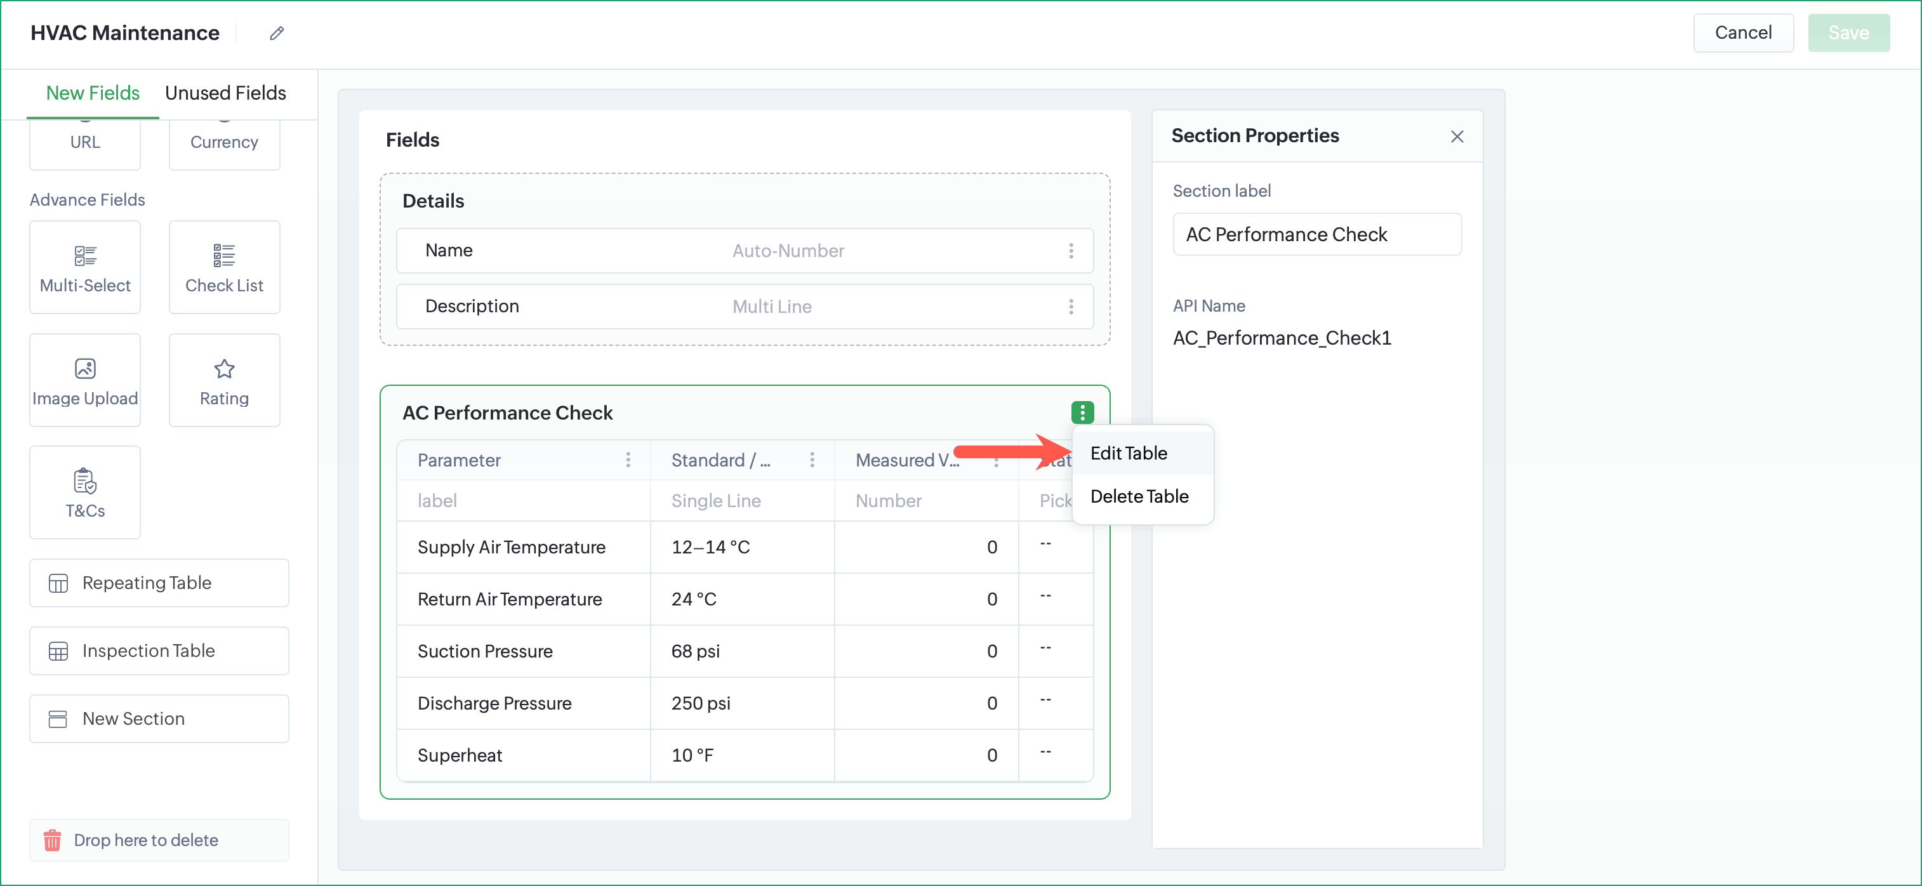Click the 250 psi standard value
Image resolution: width=1922 pixels, height=886 pixels.
pos(701,704)
